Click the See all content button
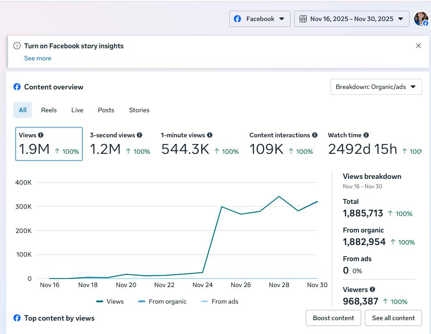 [x=393, y=318]
